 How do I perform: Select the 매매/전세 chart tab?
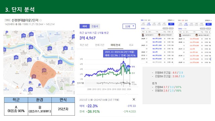pyautogui.click(x=116, y=45)
